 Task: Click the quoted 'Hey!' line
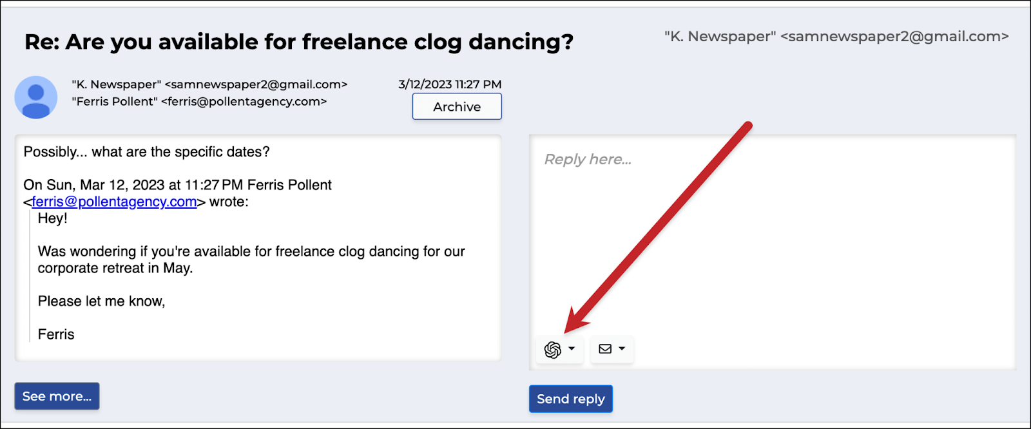coord(53,218)
